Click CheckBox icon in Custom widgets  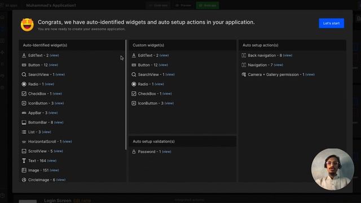[x=134, y=94]
